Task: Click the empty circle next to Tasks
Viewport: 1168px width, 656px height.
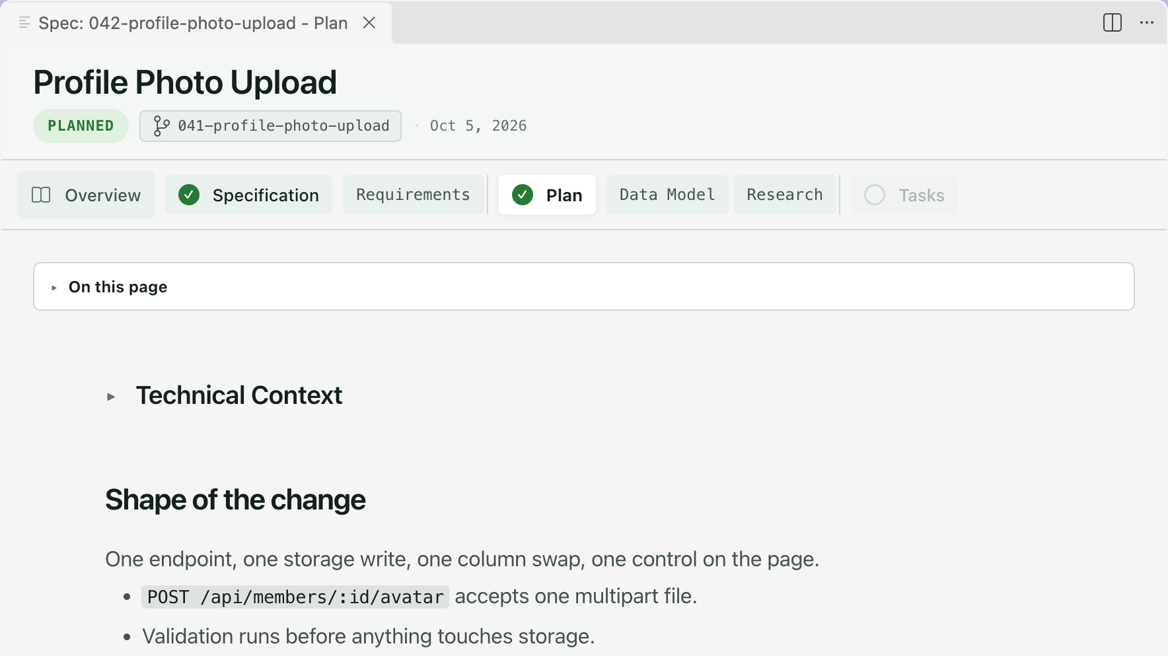Action: click(875, 195)
